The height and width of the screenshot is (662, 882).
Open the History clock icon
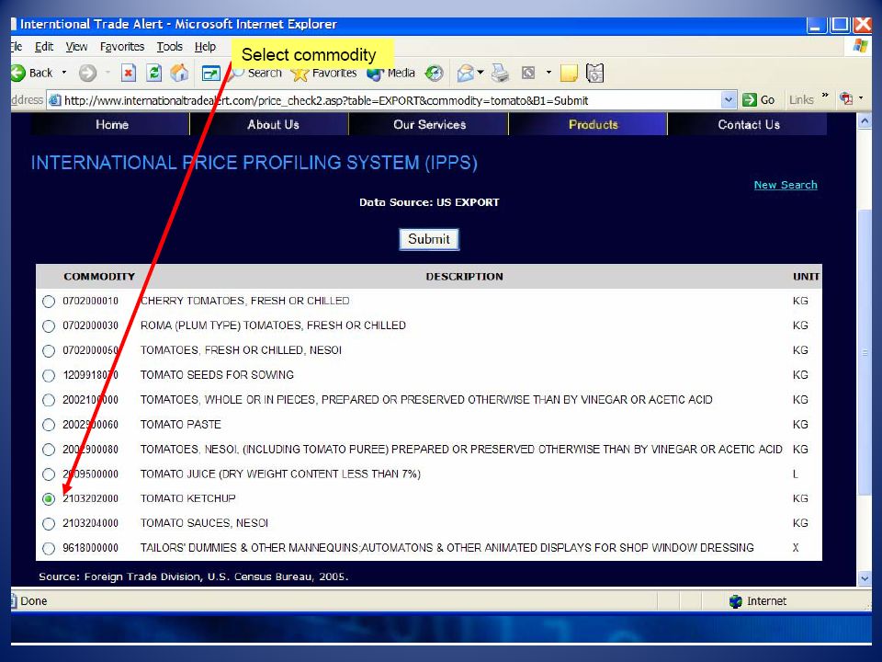tap(434, 74)
